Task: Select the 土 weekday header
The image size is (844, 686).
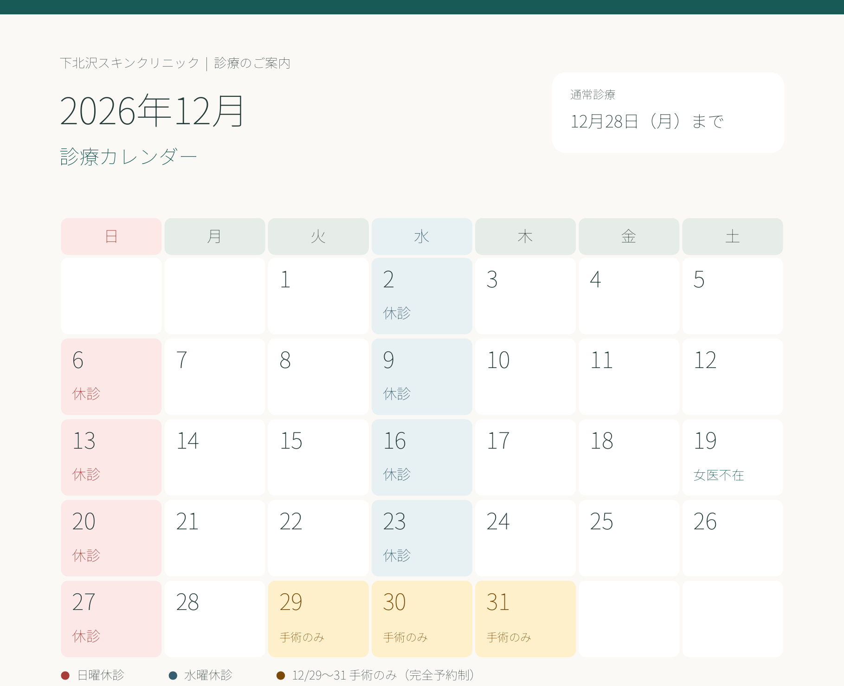Action: click(x=733, y=236)
